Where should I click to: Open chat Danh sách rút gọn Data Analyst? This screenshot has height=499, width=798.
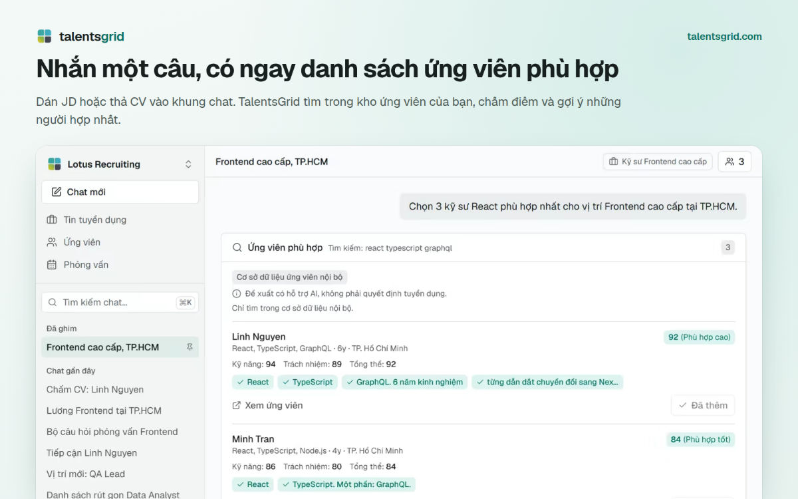pyautogui.click(x=113, y=495)
